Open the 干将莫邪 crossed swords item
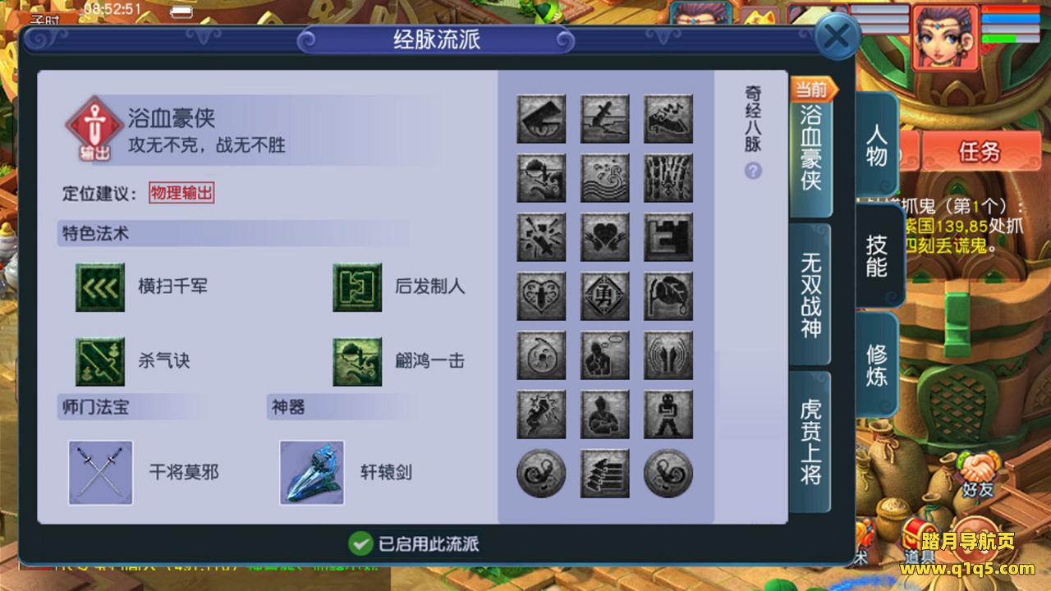The height and width of the screenshot is (591, 1051). tap(101, 472)
